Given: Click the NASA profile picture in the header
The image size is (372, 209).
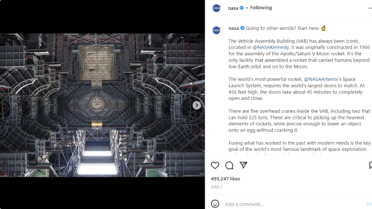Looking at the screenshot, I should coord(216,8).
